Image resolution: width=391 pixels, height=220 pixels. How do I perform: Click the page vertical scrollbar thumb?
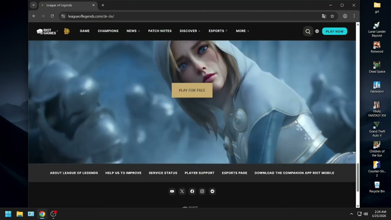coord(358,178)
